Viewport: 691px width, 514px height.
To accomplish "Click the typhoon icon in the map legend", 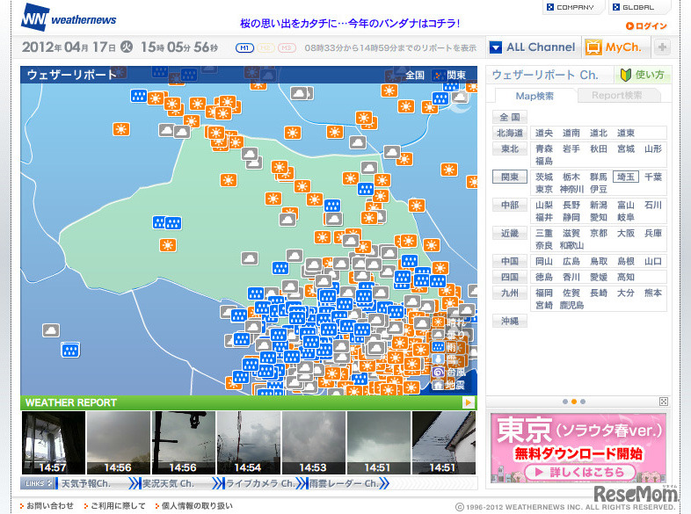I will point(439,373).
